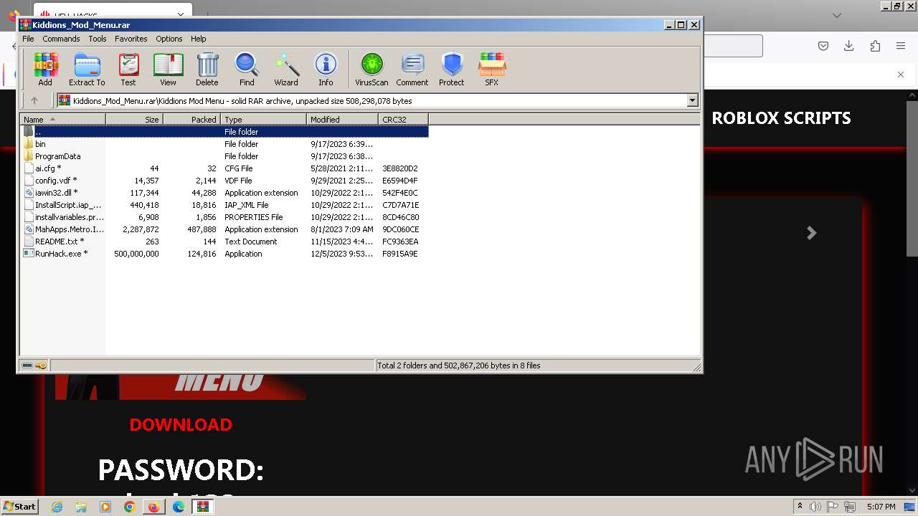Image resolution: width=918 pixels, height=516 pixels.
Task: Open Microsoft Edge from taskbar
Action: point(179,507)
